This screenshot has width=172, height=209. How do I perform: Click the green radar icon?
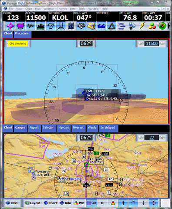(x=162, y=26)
